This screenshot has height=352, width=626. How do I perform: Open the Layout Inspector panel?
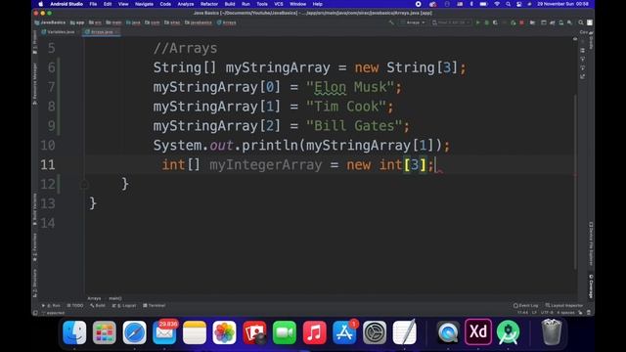tap(564, 305)
